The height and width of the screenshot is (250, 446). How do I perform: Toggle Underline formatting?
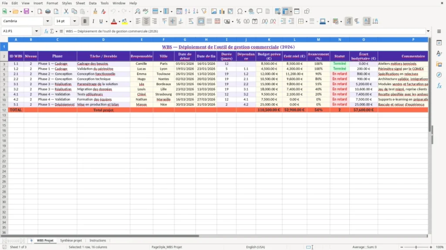101,21
